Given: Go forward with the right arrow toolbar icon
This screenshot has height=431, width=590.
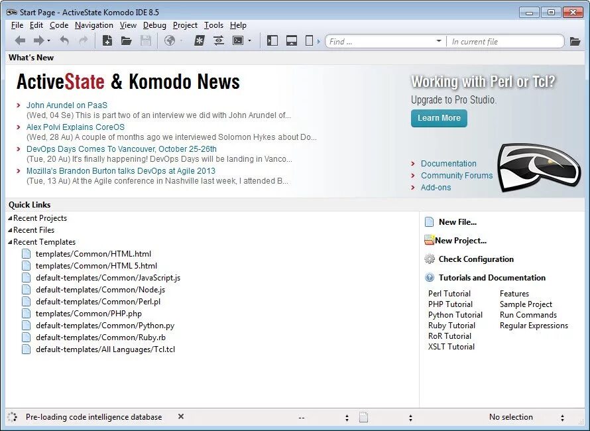Looking at the screenshot, I should coord(38,40).
